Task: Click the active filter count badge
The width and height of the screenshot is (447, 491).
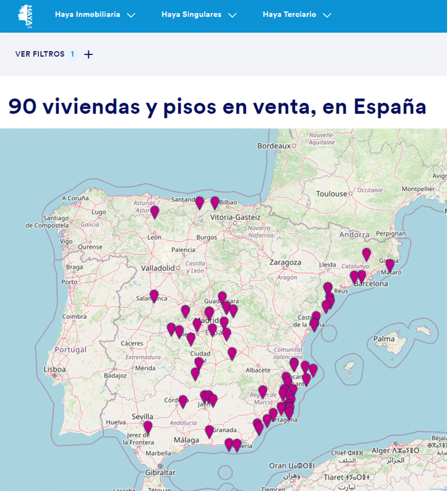Action: click(x=72, y=54)
